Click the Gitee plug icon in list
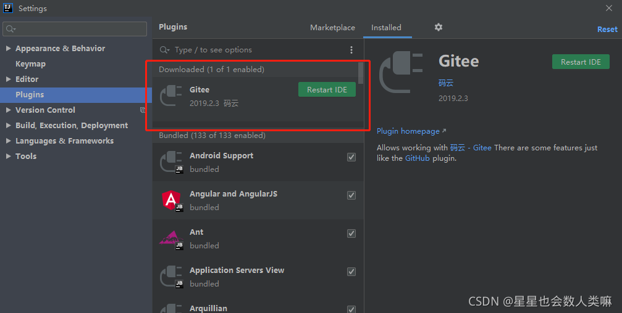The width and height of the screenshot is (622, 313). (170, 96)
